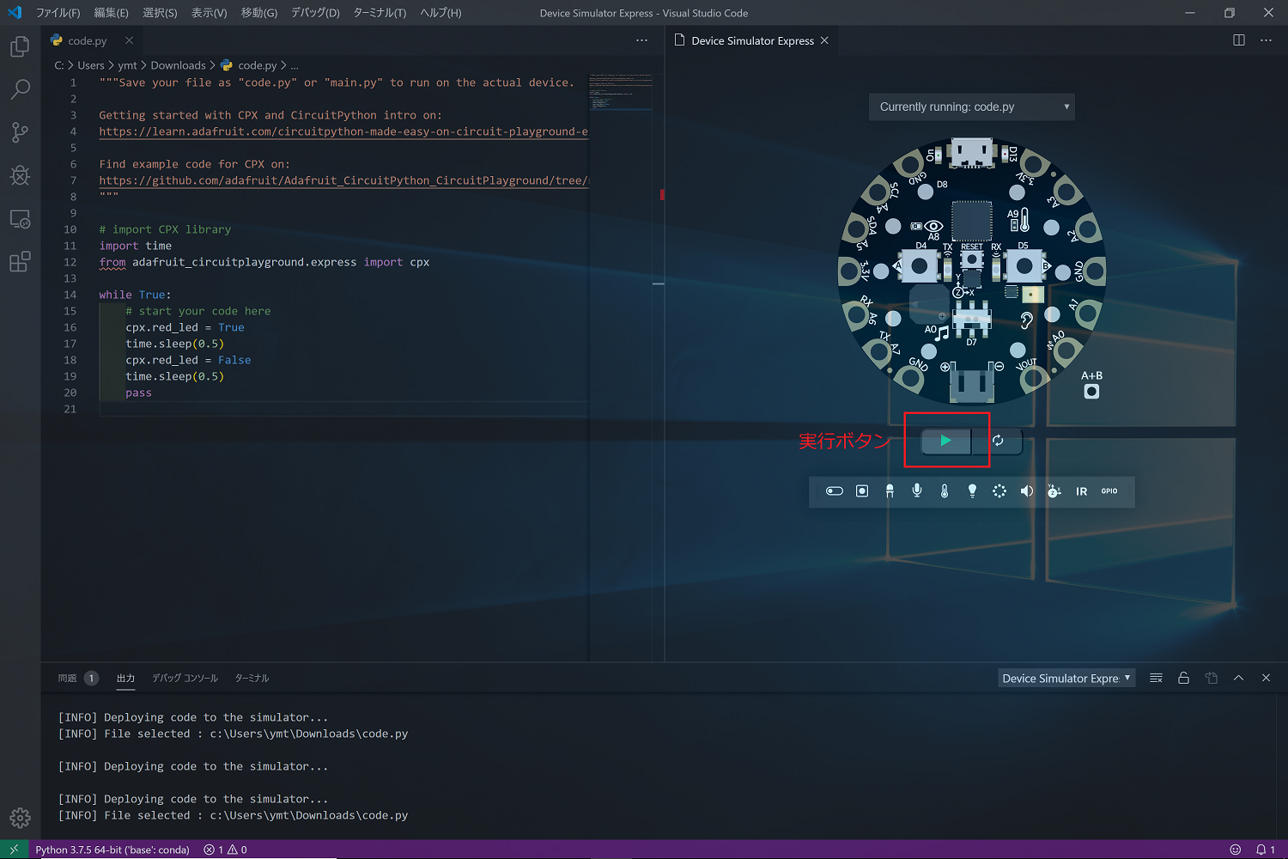Screen dimensions: 1288x859
Task: Select the NeoPixels ring tool
Action: click(999, 491)
